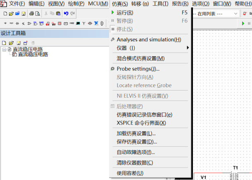Toggle checkbox next to root 直流稳压电路

pyautogui.click(x=10, y=49)
